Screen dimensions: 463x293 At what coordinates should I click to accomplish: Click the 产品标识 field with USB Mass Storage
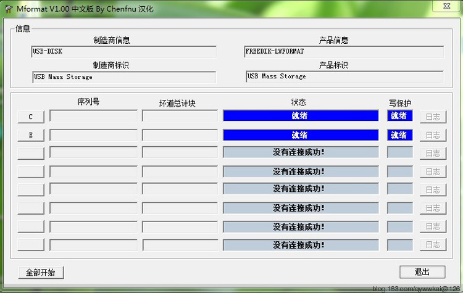pyautogui.click(x=344, y=76)
